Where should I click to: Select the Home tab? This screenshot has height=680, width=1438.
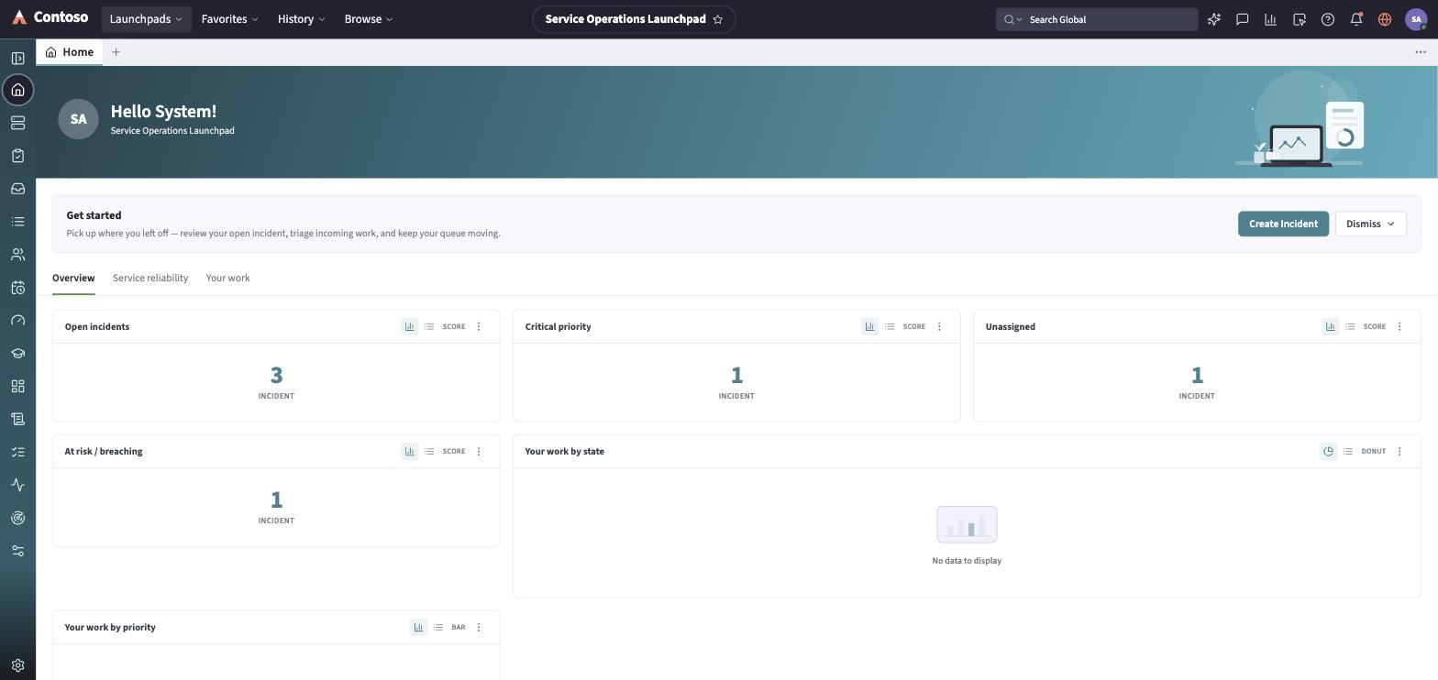click(x=70, y=52)
